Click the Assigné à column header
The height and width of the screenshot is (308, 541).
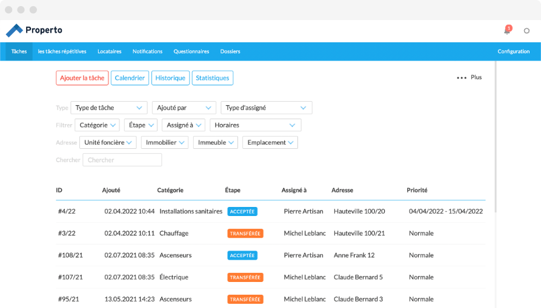[x=294, y=190]
